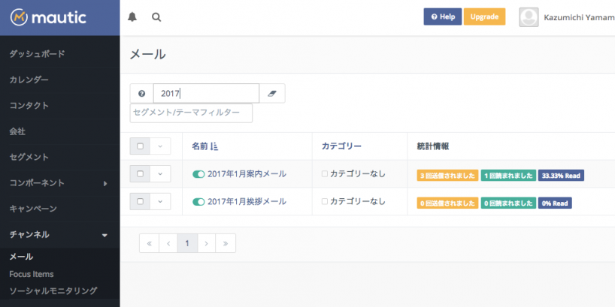The image size is (615, 307).
Task: Go to the first page of results
Action: pyautogui.click(x=149, y=242)
